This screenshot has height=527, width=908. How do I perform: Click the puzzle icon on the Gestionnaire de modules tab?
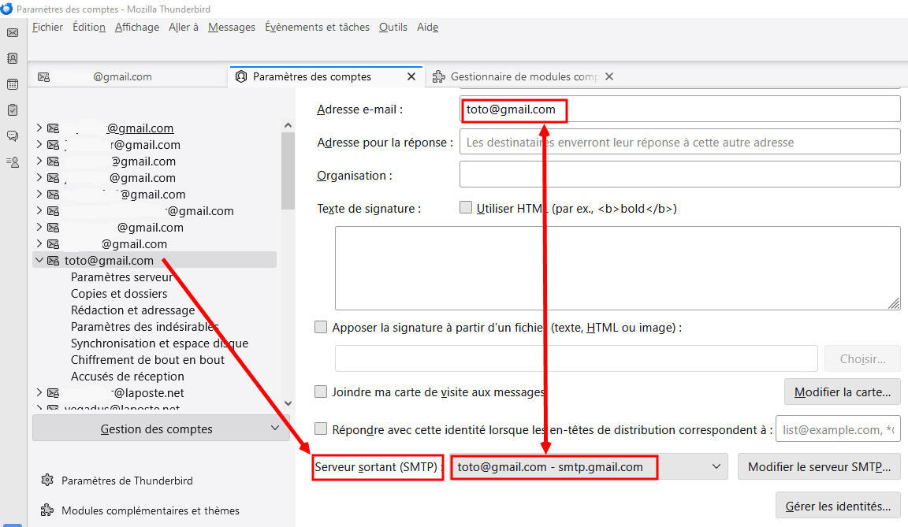pos(439,76)
